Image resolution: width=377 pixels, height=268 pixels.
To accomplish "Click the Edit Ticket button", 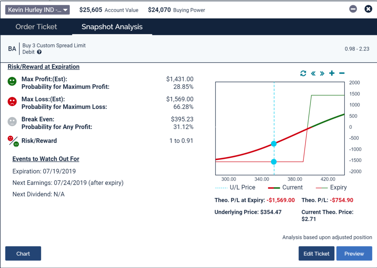I will [316, 254].
